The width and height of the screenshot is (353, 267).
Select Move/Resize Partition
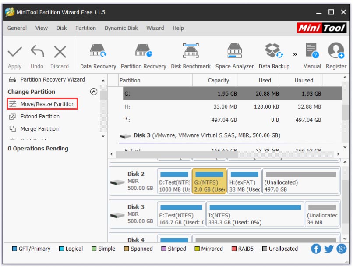click(42, 104)
